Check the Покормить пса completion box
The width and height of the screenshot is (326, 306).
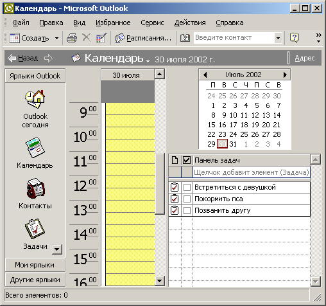click(187, 199)
